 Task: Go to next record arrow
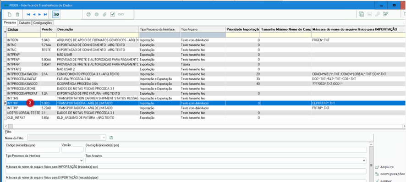tap(39, 15)
